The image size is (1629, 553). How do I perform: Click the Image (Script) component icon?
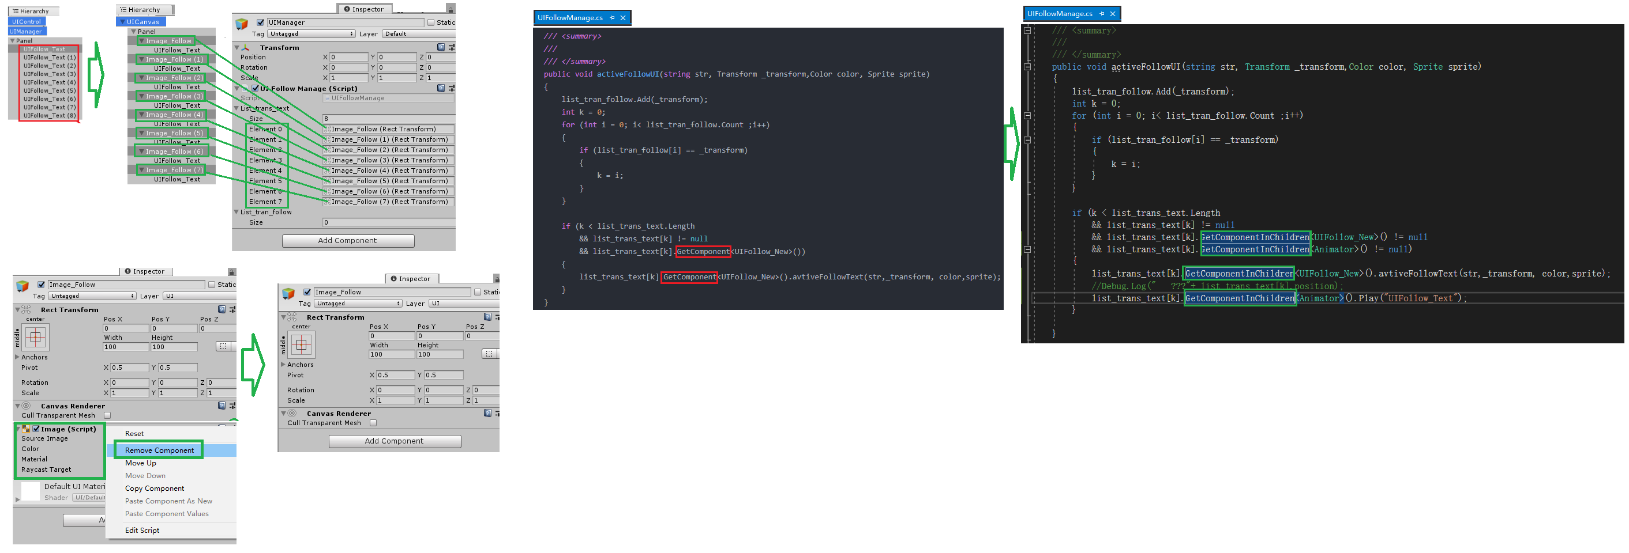[26, 429]
